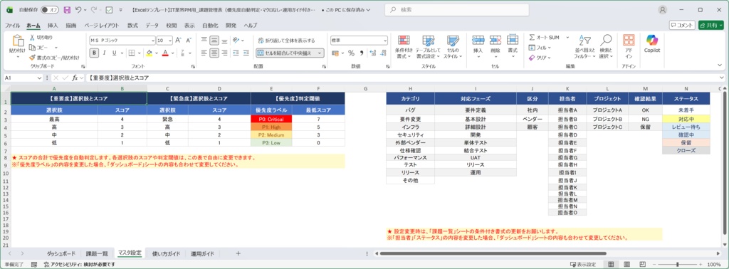Switch to the データ ribbon tab
Viewport: 729px width, 269px height.
152,25
